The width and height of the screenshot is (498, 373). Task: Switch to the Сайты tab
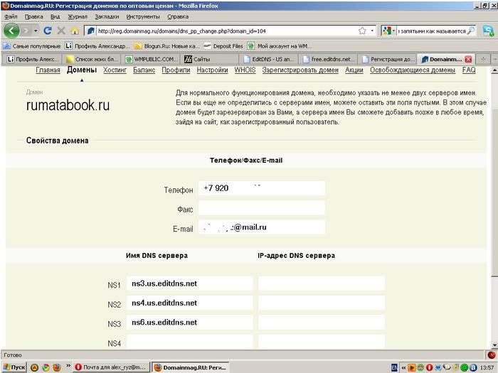tap(210, 59)
